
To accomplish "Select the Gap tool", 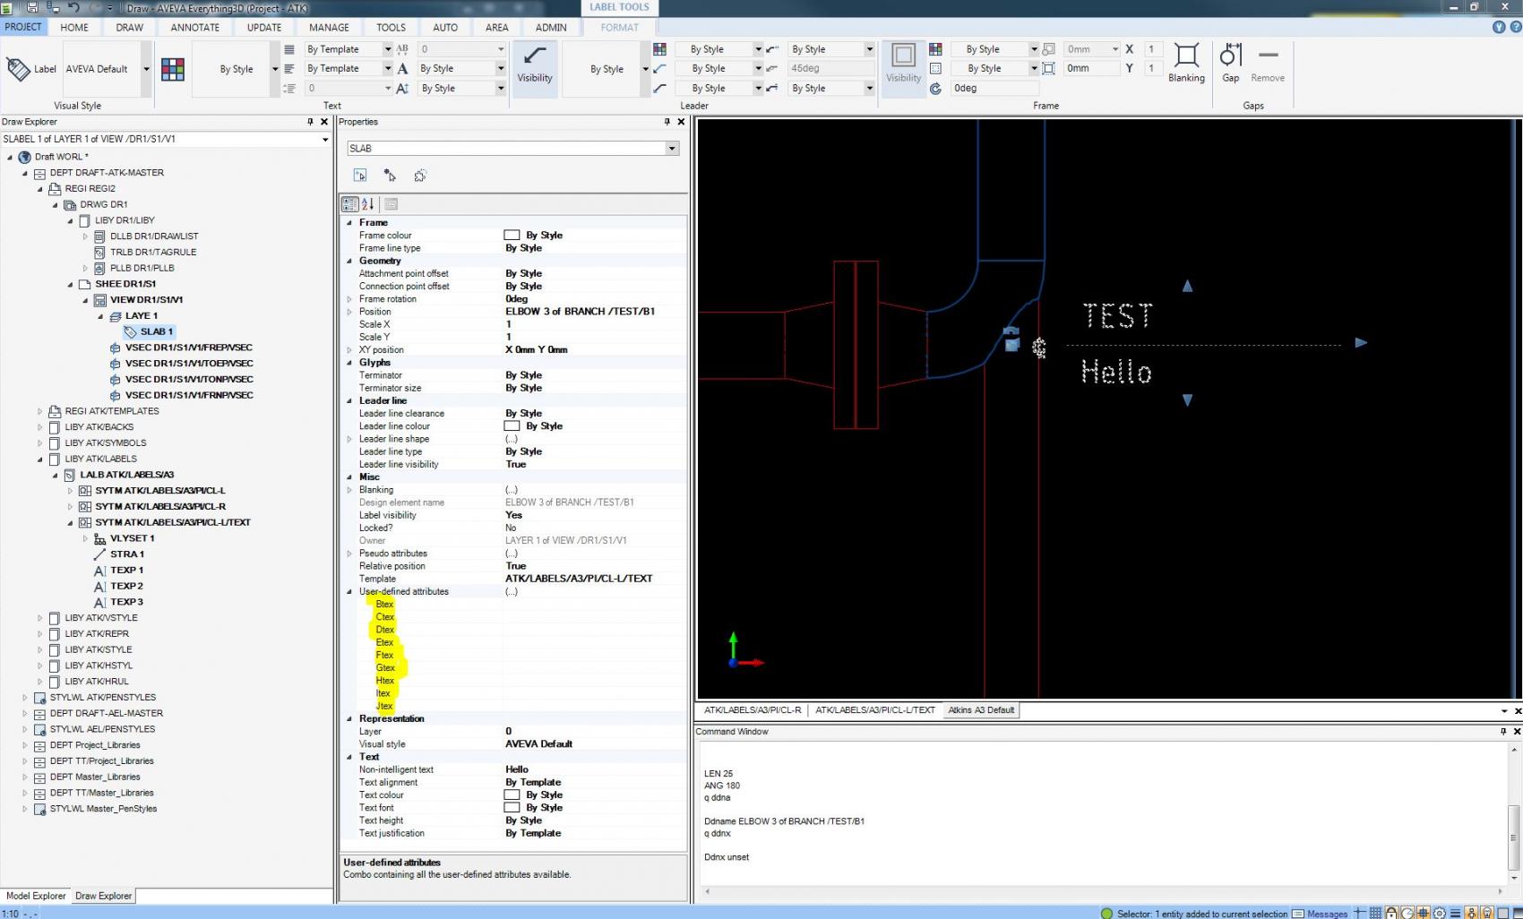I will [x=1231, y=64].
